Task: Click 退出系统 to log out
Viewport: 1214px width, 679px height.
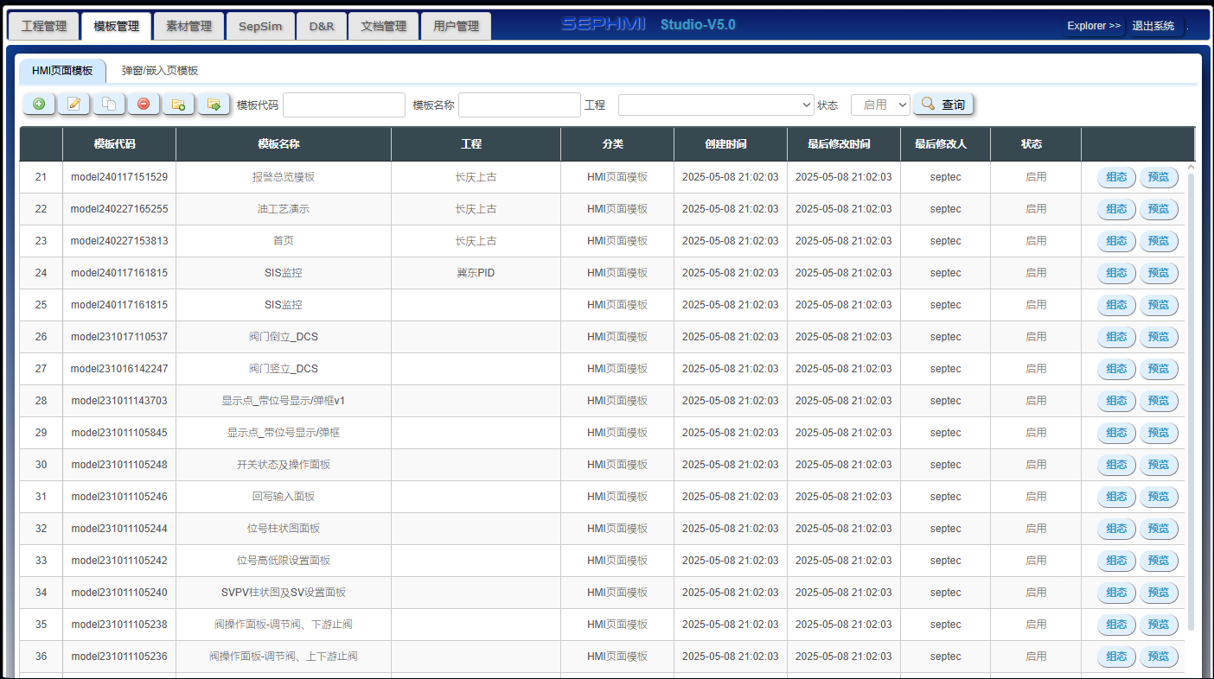Action: tap(1153, 26)
